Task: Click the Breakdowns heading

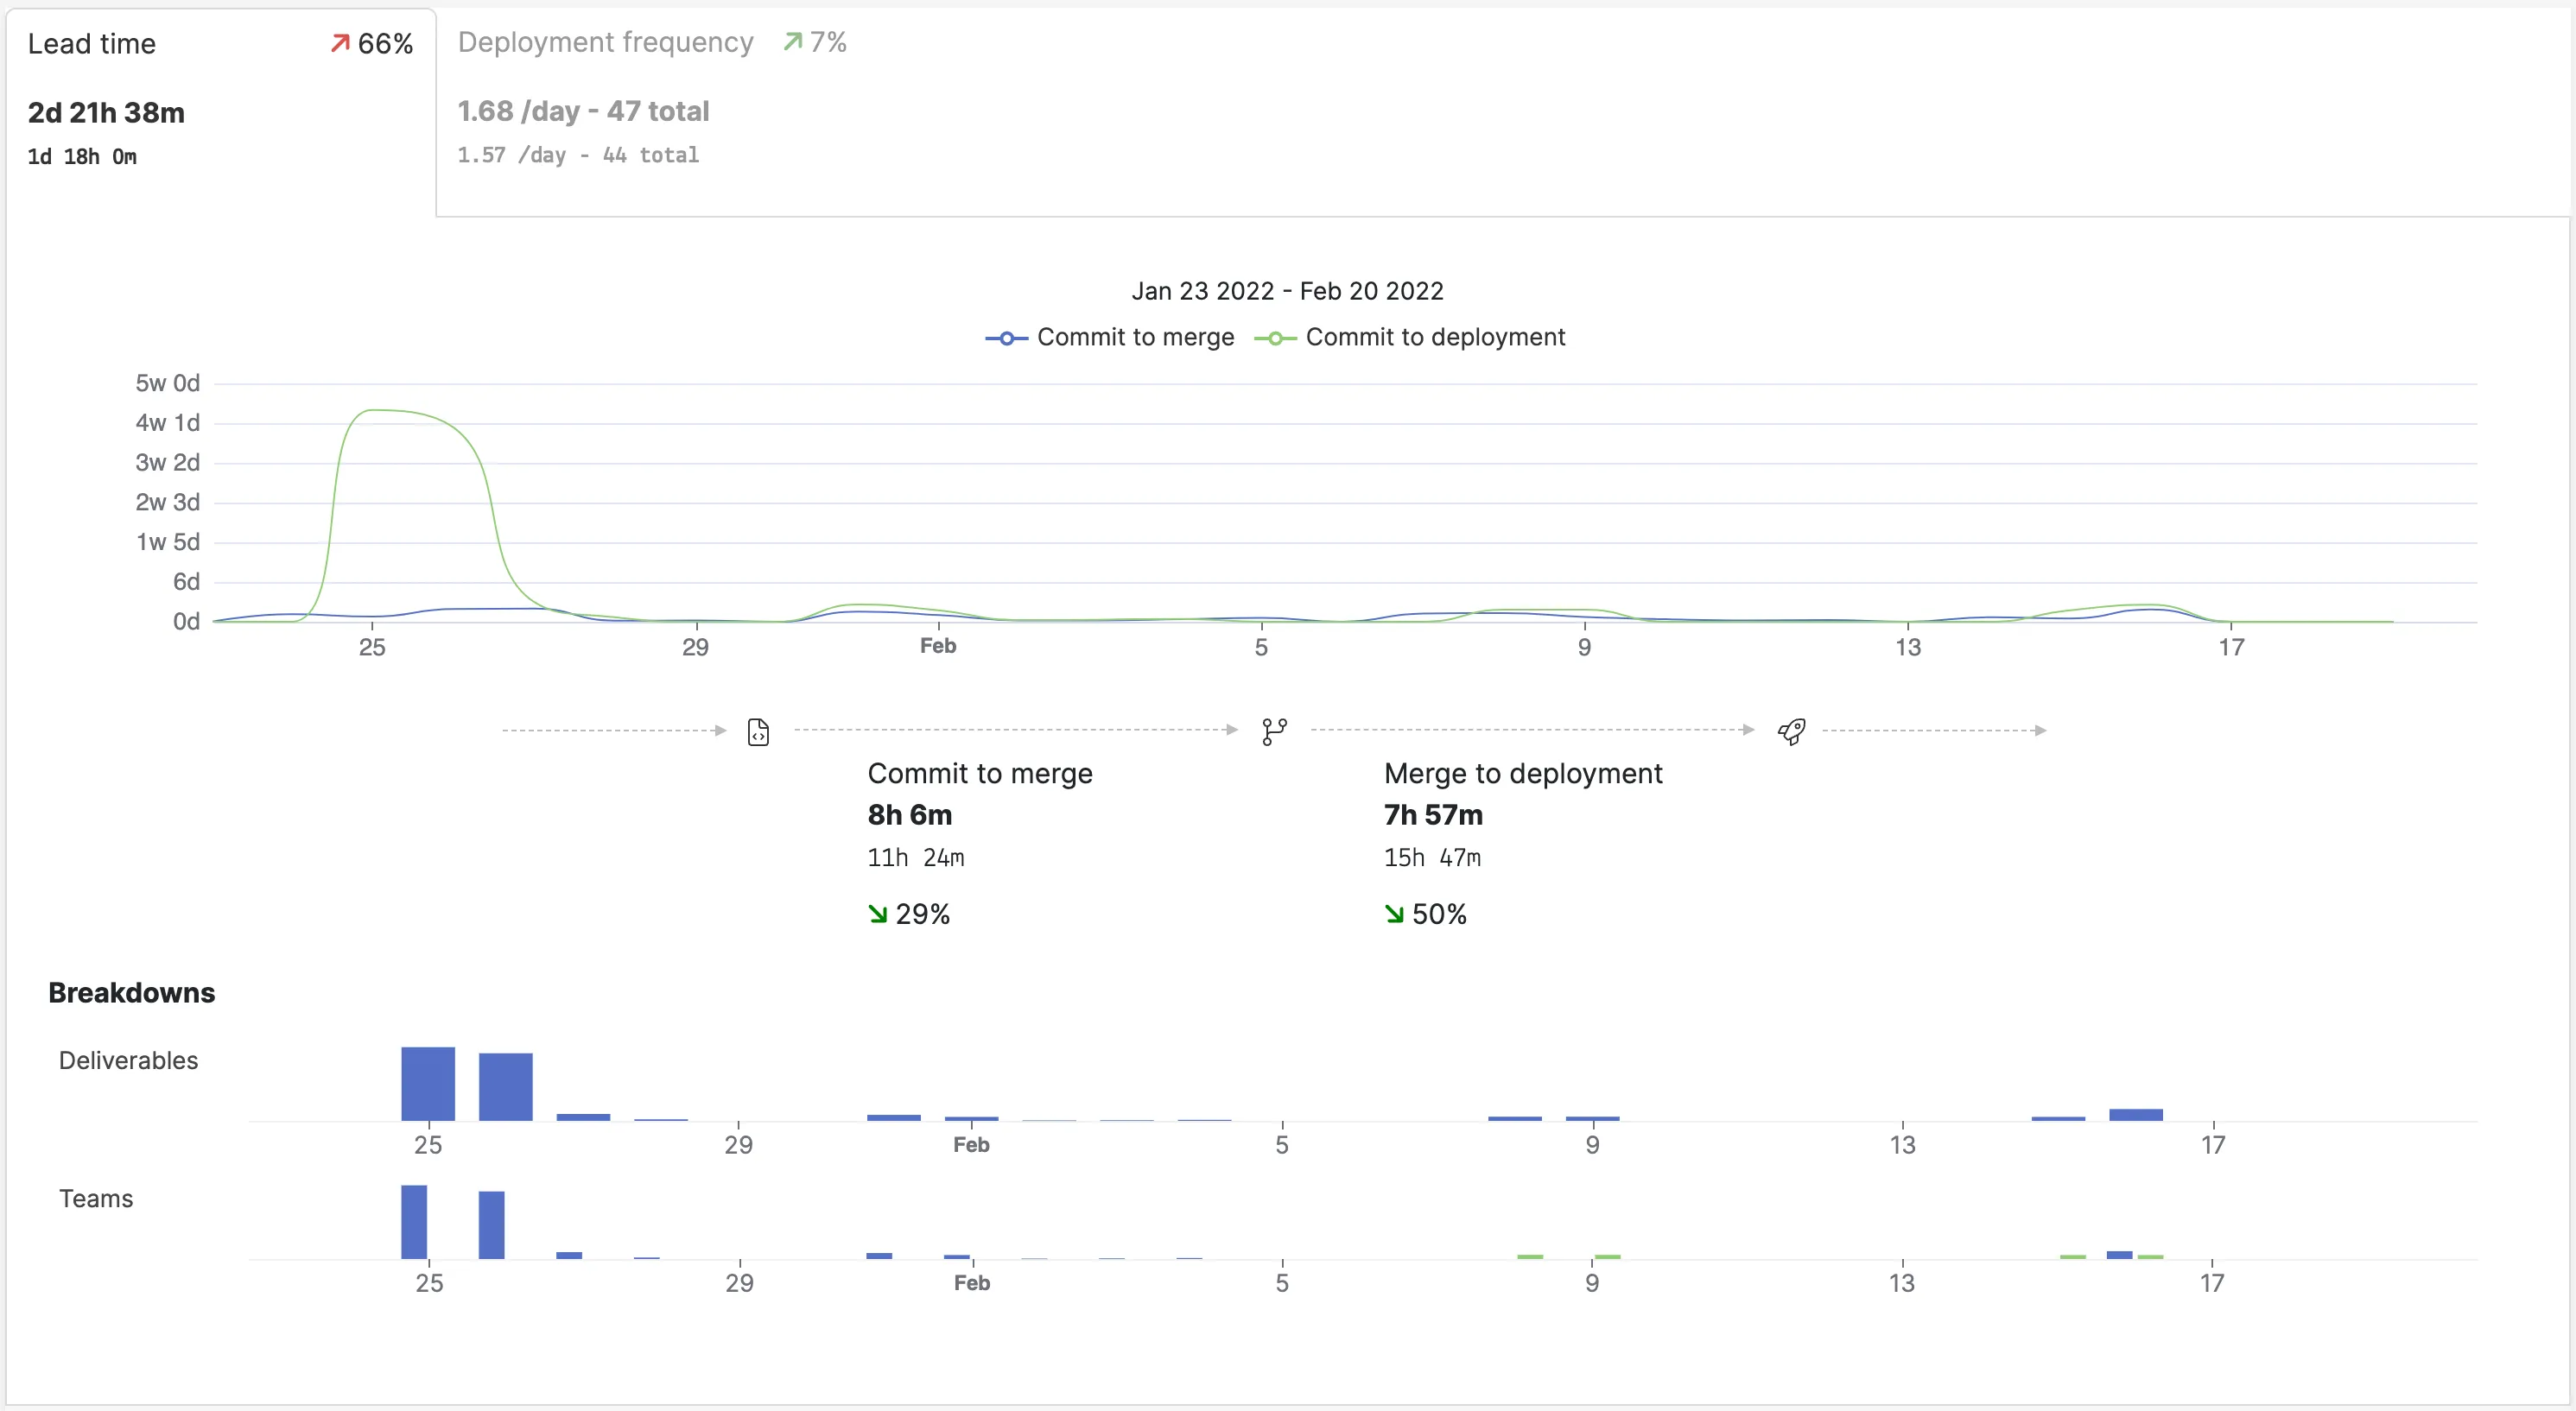Action: point(132,992)
